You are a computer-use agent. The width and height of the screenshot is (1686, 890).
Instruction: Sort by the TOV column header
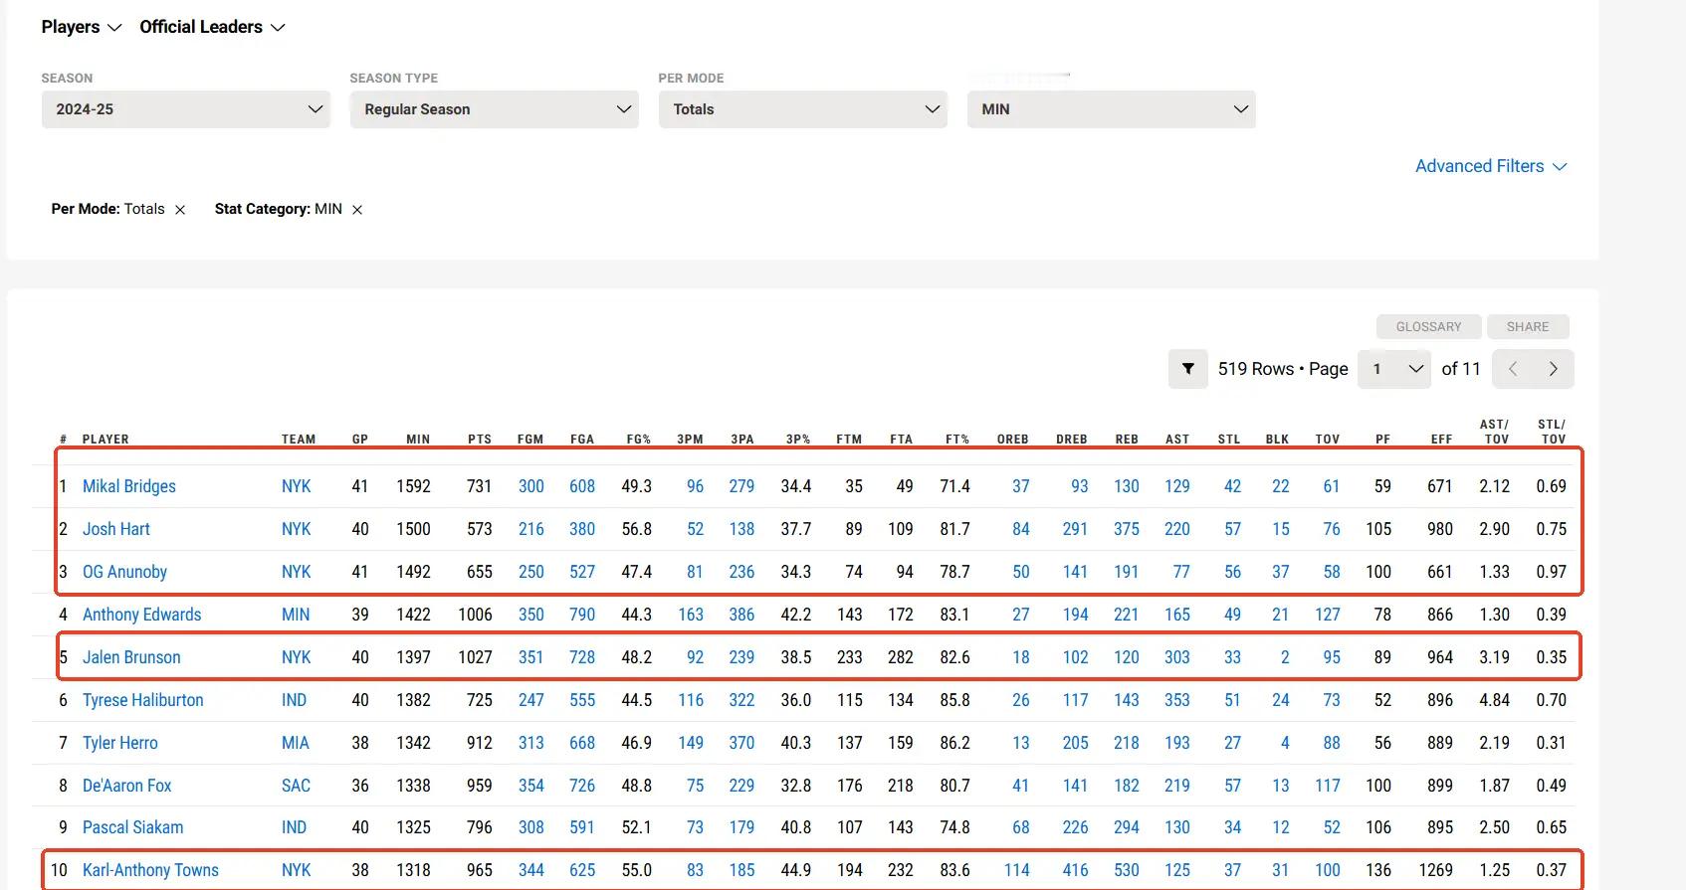pyautogui.click(x=1328, y=440)
